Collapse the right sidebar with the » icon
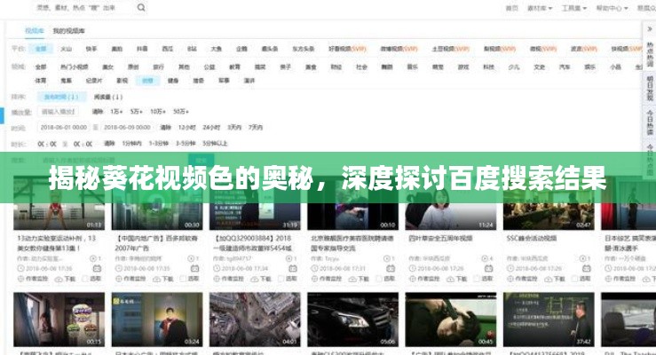 pyautogui.click(x=650, y=29)
